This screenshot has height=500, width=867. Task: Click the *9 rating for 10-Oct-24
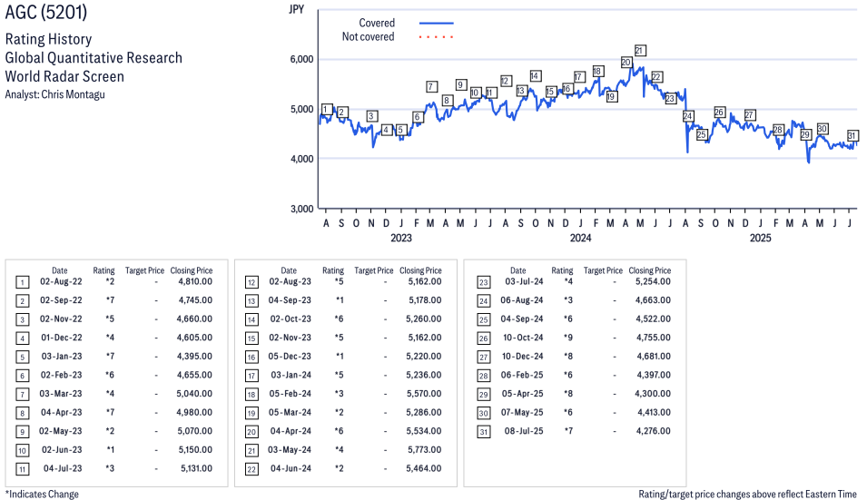pyautogui.click(x=568, y=338)
